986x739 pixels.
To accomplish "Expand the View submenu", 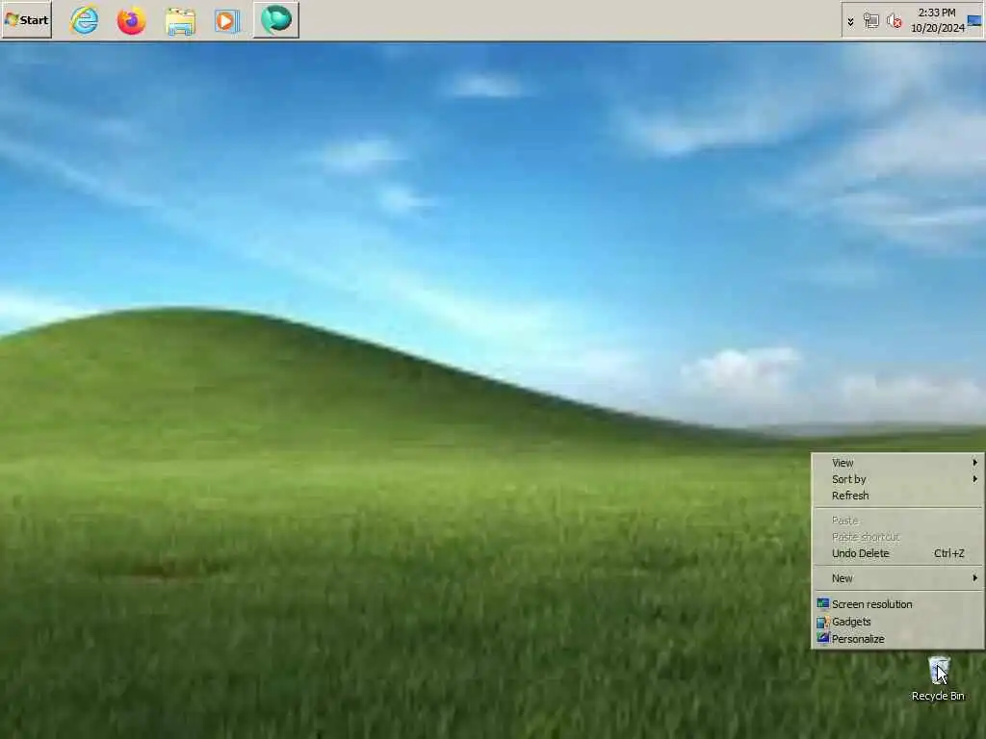I will tap(897, 463).
